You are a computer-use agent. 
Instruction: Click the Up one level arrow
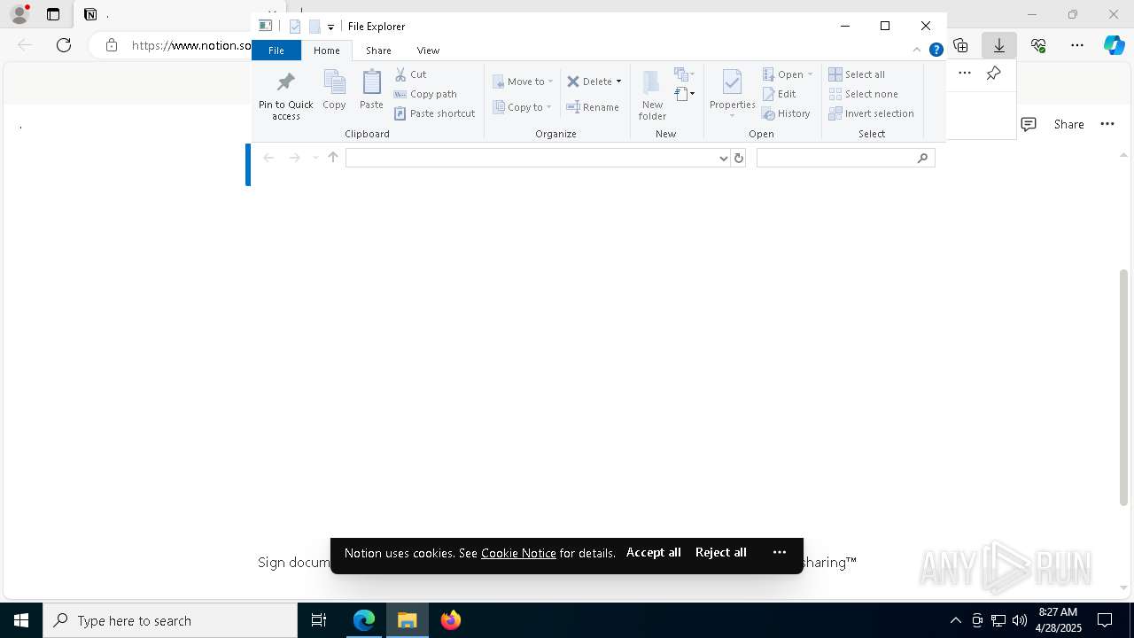point(333,158)
